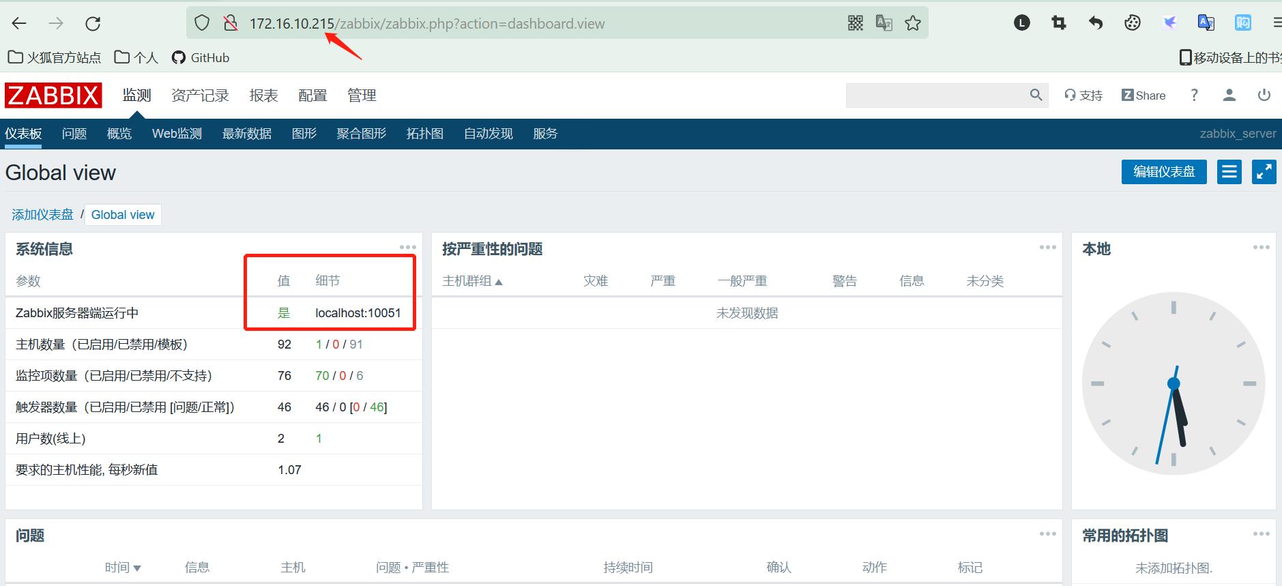This screenshot has width=1282, height=586.
Task: Click localhost:10051 detail value
Action: click(x=358, y=313)
